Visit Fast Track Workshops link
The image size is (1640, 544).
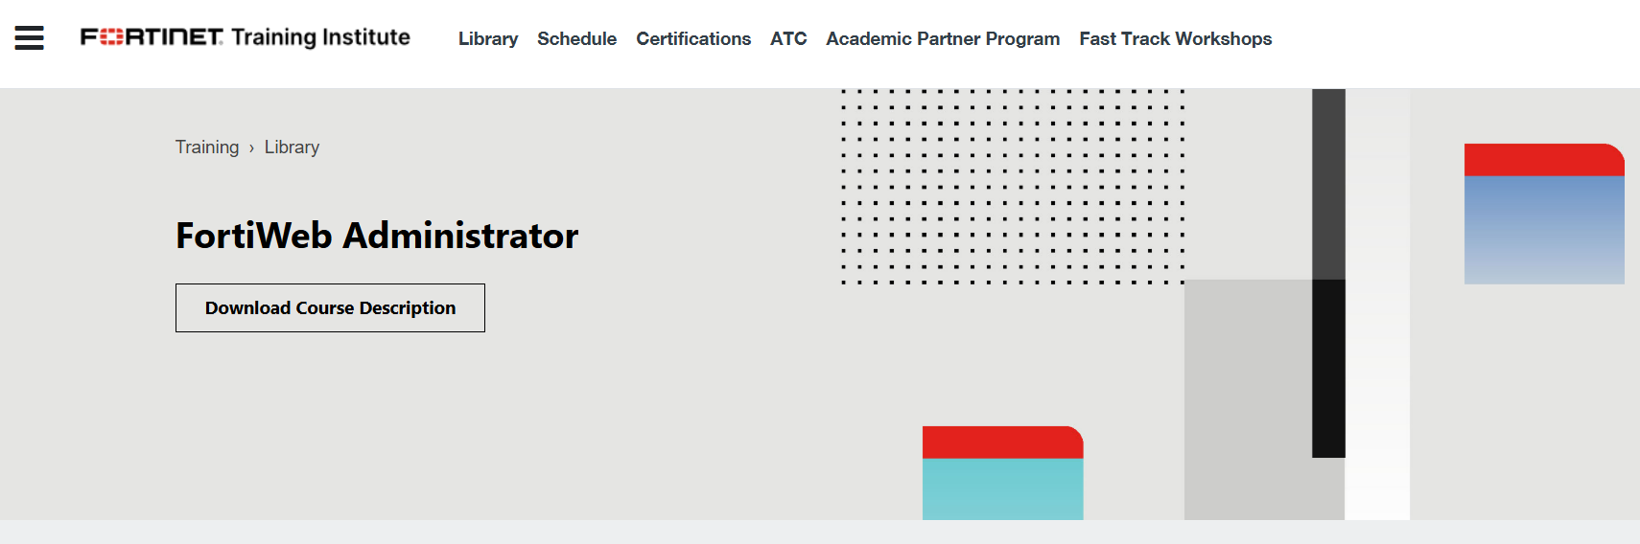tap(1175, 38)
